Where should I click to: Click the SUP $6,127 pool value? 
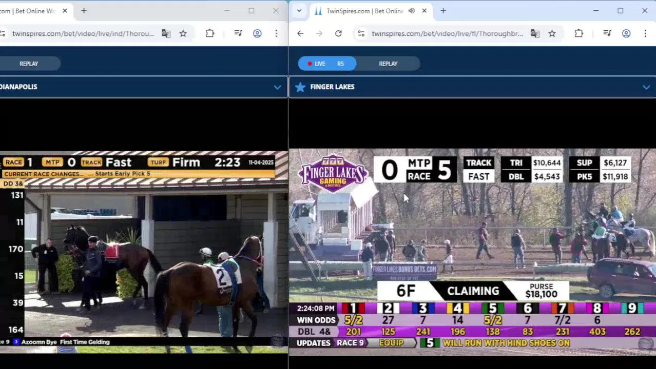pyautogui.click(x=615, y=163)
